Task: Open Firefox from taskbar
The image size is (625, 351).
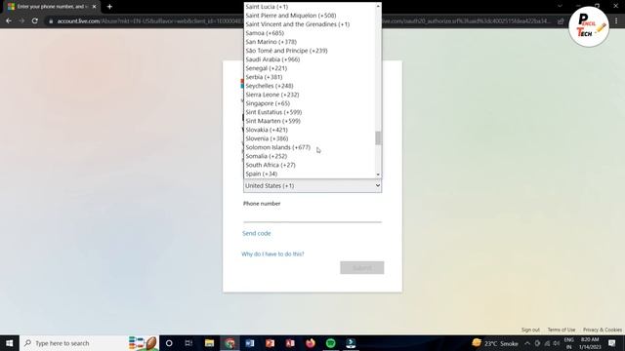Action: pos(311,343)
